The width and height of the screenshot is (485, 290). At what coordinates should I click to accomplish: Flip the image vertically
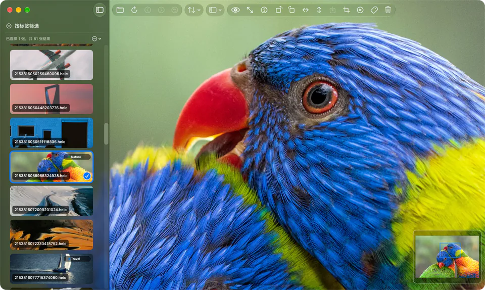[x=319, y=10]
